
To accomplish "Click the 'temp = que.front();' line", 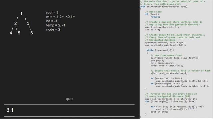I will pyautogui.click(x=175, y=58).
